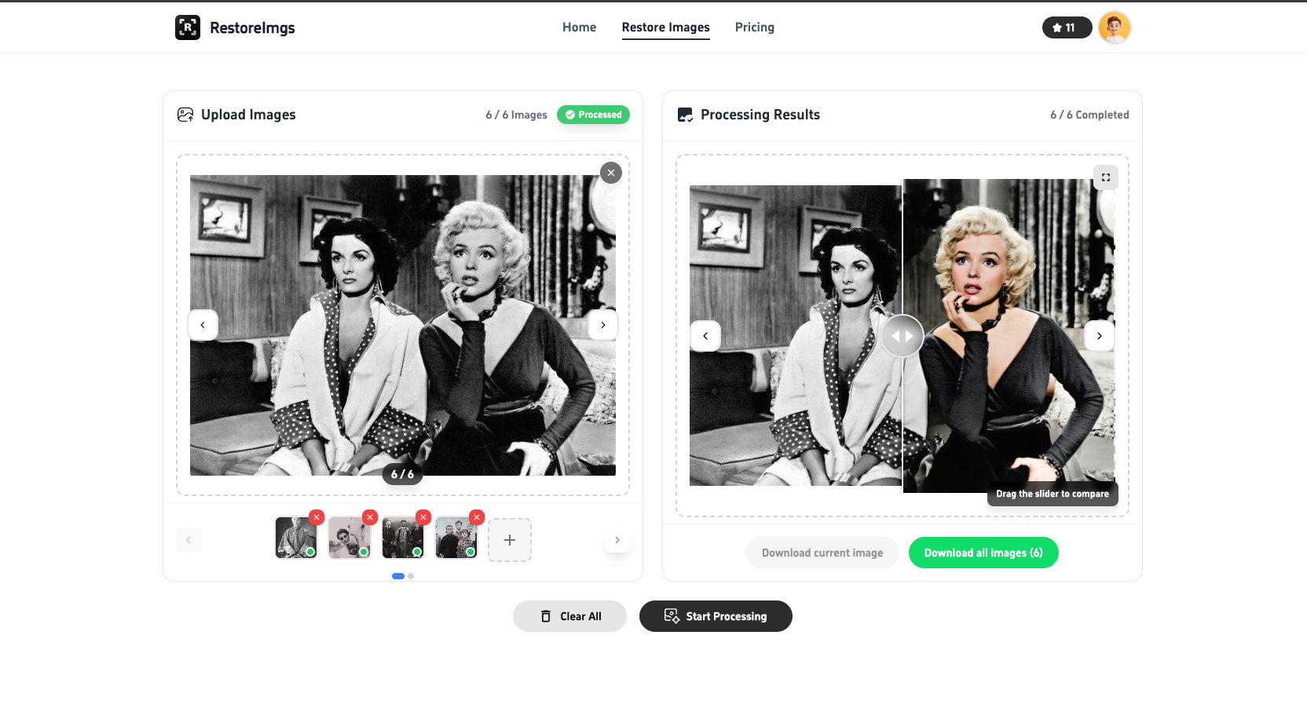Click the Upload Images heading
The width and height of the screenshot is (1307, 719).
coord(248,115)
